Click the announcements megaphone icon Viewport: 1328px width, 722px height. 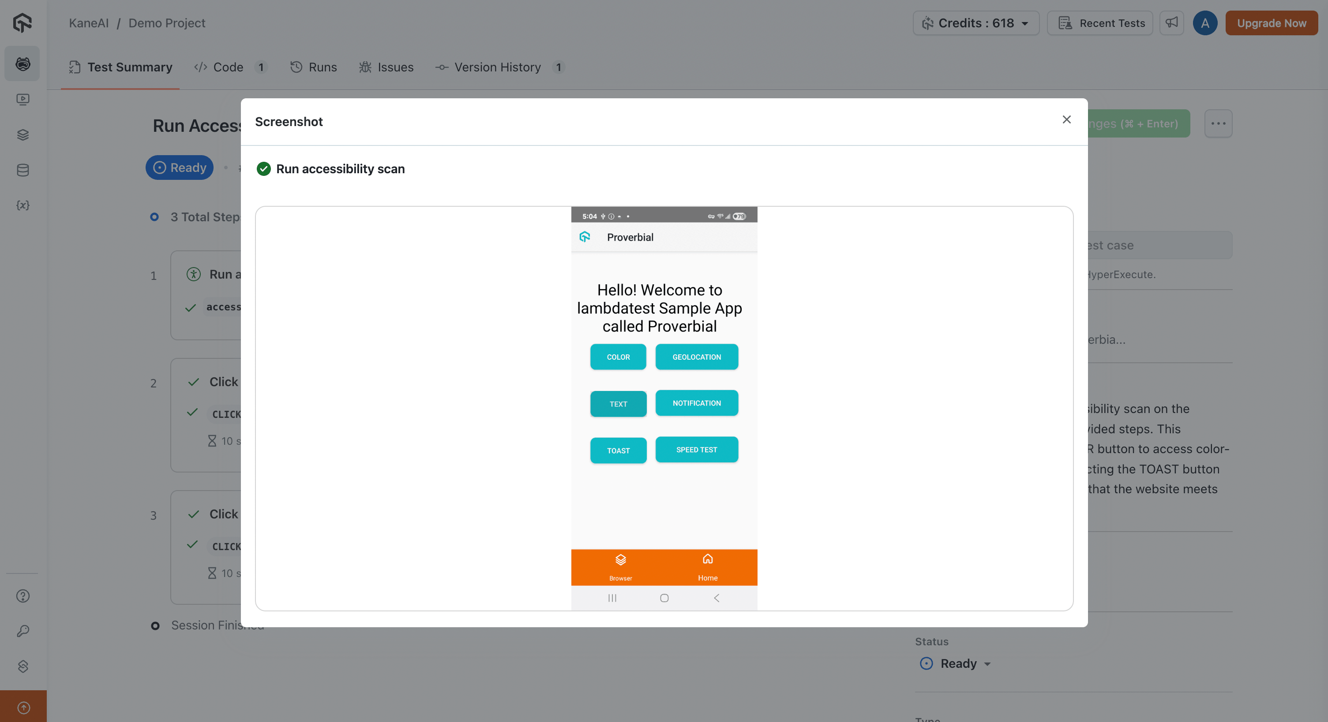click(1171, 22)
